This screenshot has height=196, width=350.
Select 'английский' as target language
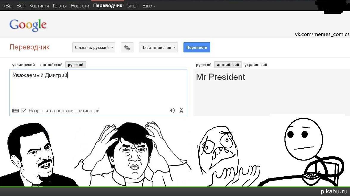click(x=228, y=65)
